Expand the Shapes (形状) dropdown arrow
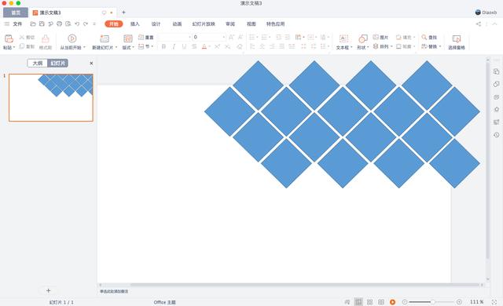The image size is (503, 306). coord(368,47)
